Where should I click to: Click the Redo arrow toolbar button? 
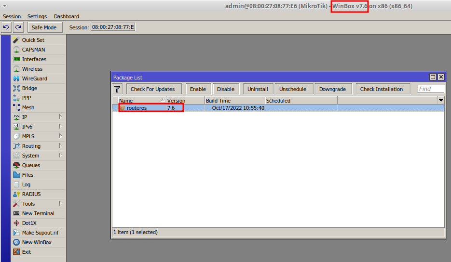click(x=18, y=27)
